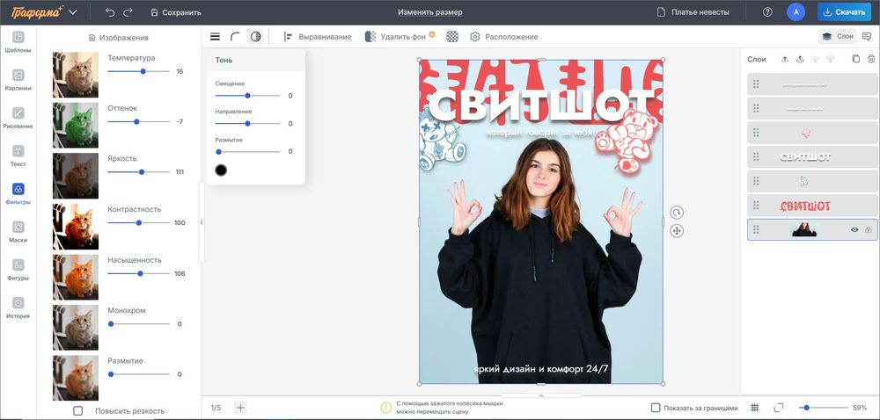The width and height of the screenshot is (880, 420).
Task: Adjust the Насыщенность slider
Action: pyautogui.click(x=139, y=273)
